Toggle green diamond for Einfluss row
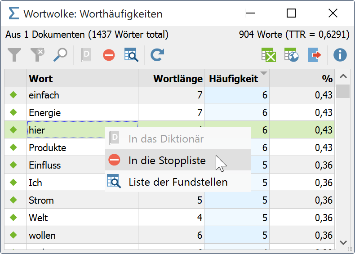 click(13, 165)
